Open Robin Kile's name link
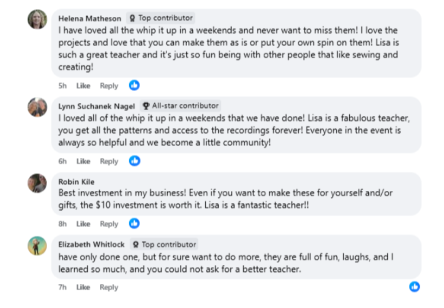The width and height of the screenshot is (444, 308). pyautogui.click(x=76, y=181)
